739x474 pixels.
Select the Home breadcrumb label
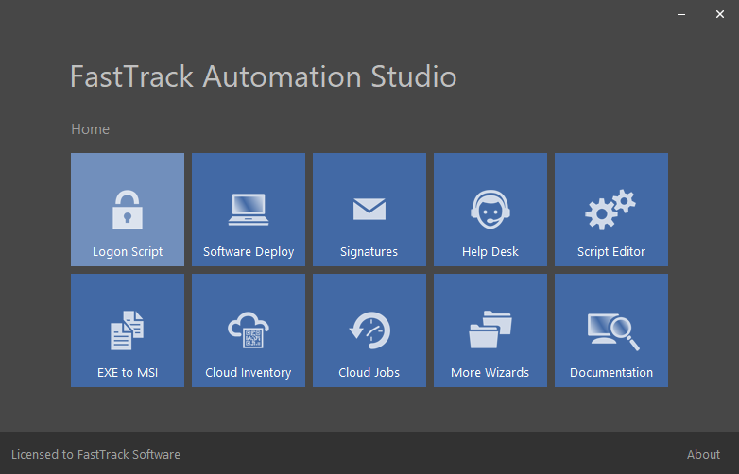pyautogui.click(x=90, y=129)
